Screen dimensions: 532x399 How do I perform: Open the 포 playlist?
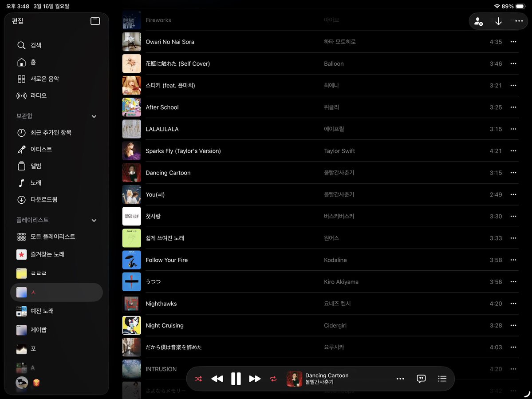(x=56, y=349)
